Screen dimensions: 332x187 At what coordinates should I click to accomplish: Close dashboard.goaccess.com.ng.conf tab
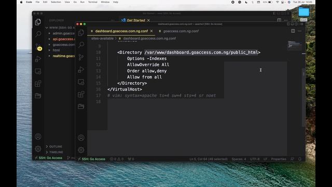(x=151, y=31)
